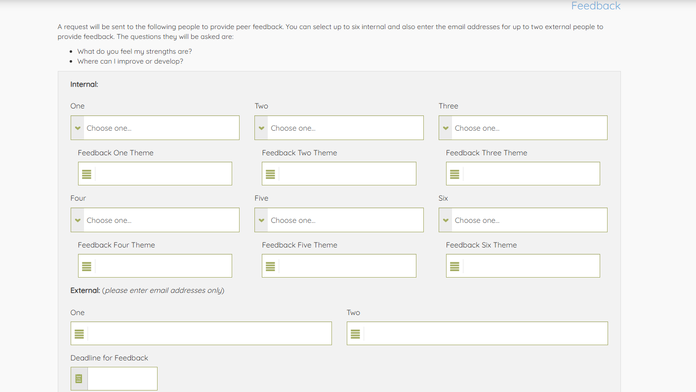Click the lines icon in External Two field
696x392 pixels.
tap(355, 334)
